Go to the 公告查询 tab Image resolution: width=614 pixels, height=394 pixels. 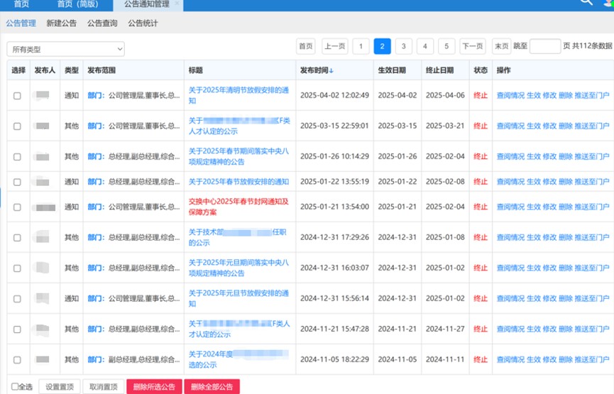click(x=102, y=23)
